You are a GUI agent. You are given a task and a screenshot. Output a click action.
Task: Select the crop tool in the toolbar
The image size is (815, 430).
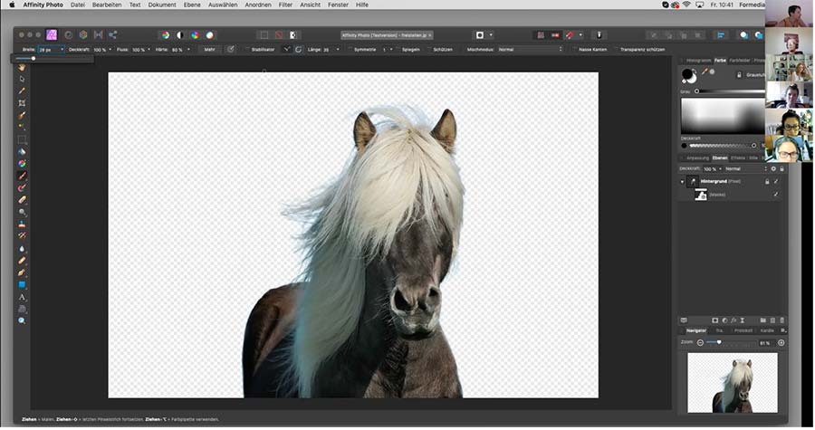[x=22, y=103]
